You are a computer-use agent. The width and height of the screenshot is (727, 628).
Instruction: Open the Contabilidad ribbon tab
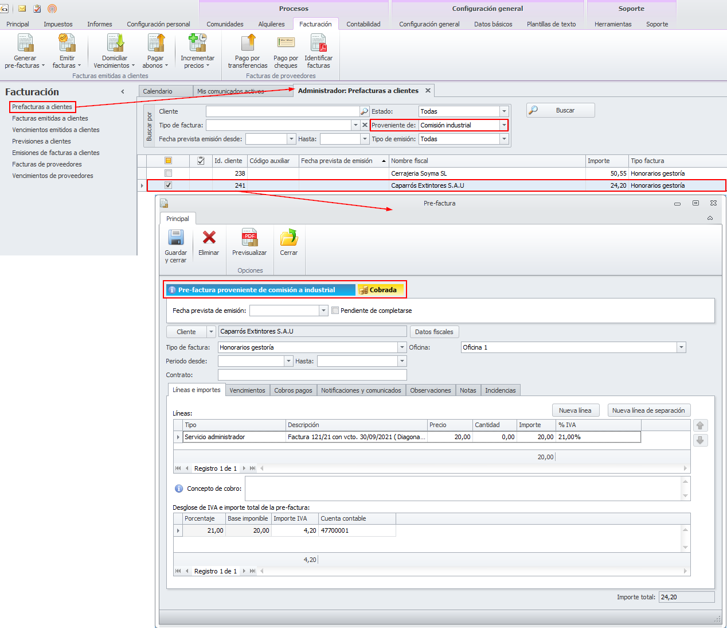(x=363, y=24)
